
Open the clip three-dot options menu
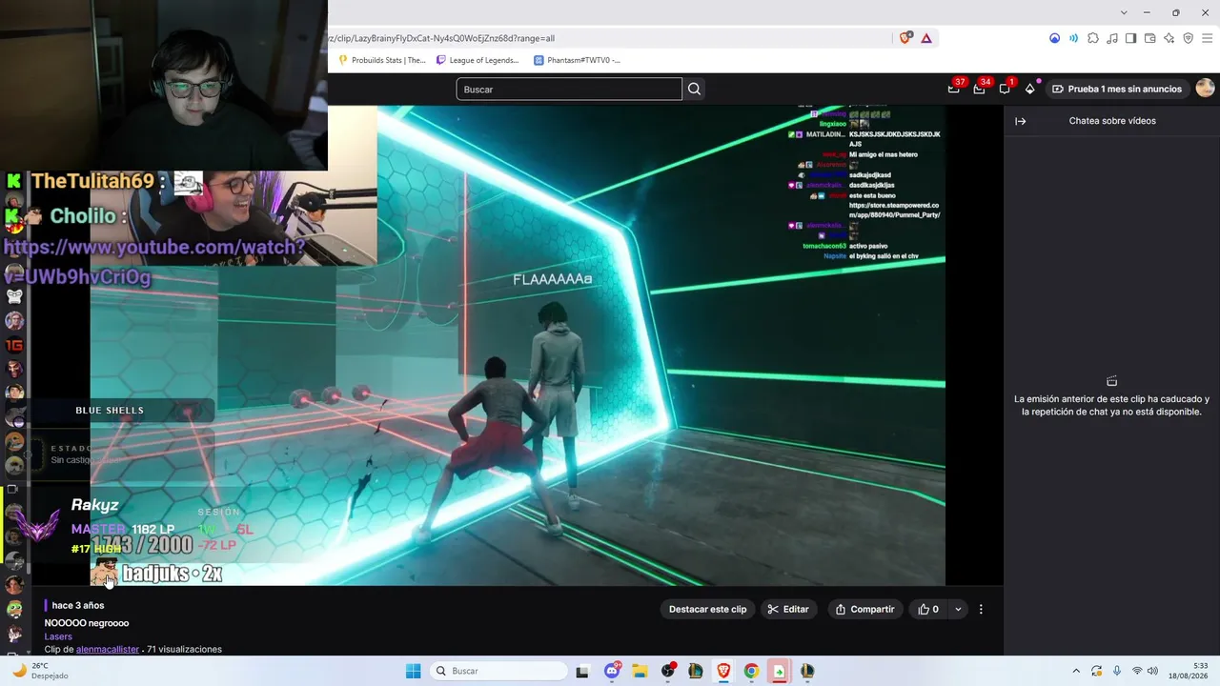[981, 610]
